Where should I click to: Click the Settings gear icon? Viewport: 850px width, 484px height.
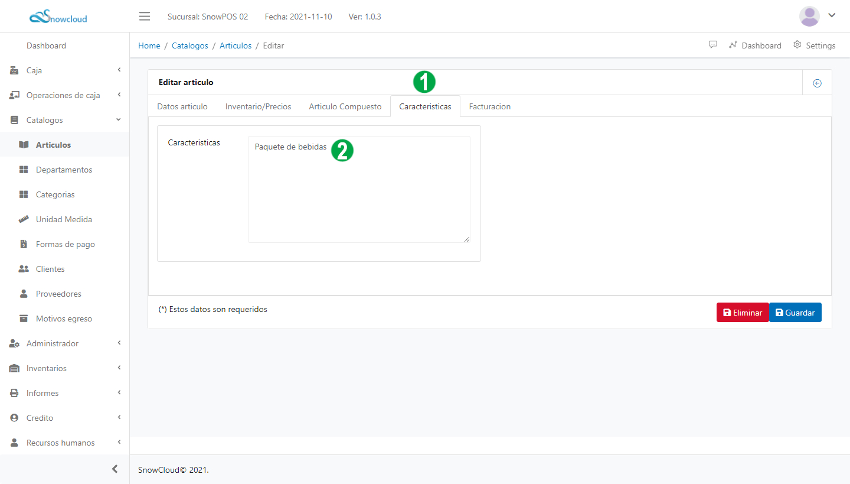pyautogui.click(x=797, y=45)
